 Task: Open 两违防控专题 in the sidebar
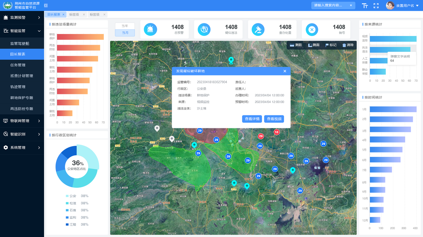coord(22,109)
